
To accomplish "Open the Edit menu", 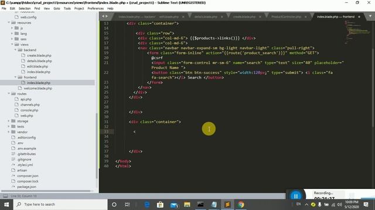I will point(12,8).
